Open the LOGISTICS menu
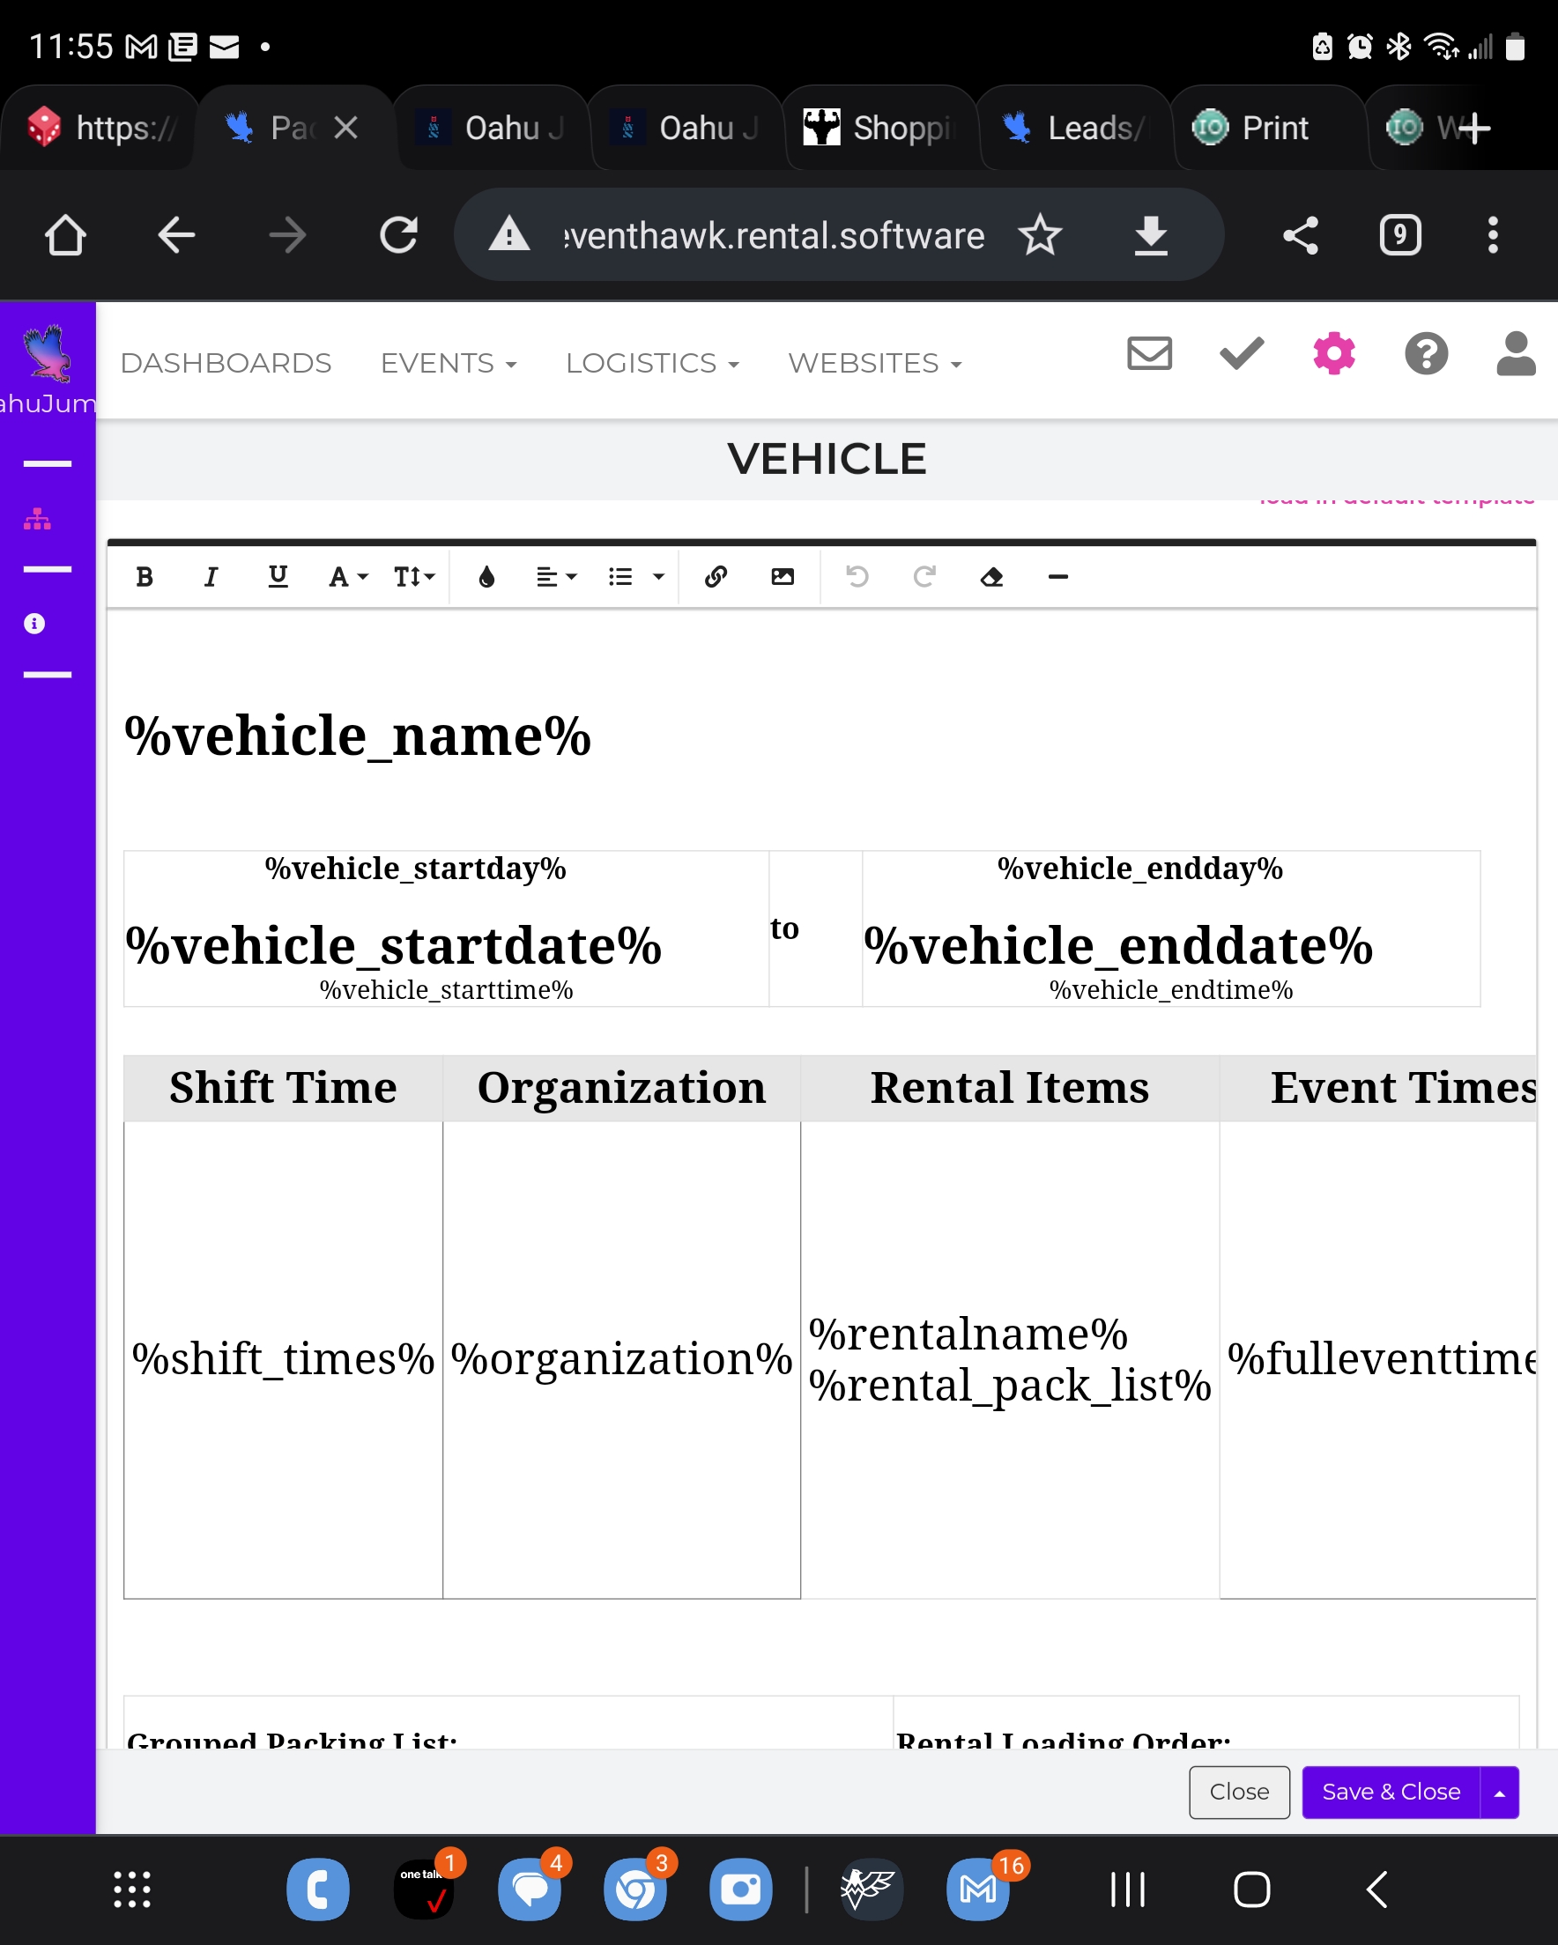The width and height of the screenshot is (1558, 1945). click(652, 363)
